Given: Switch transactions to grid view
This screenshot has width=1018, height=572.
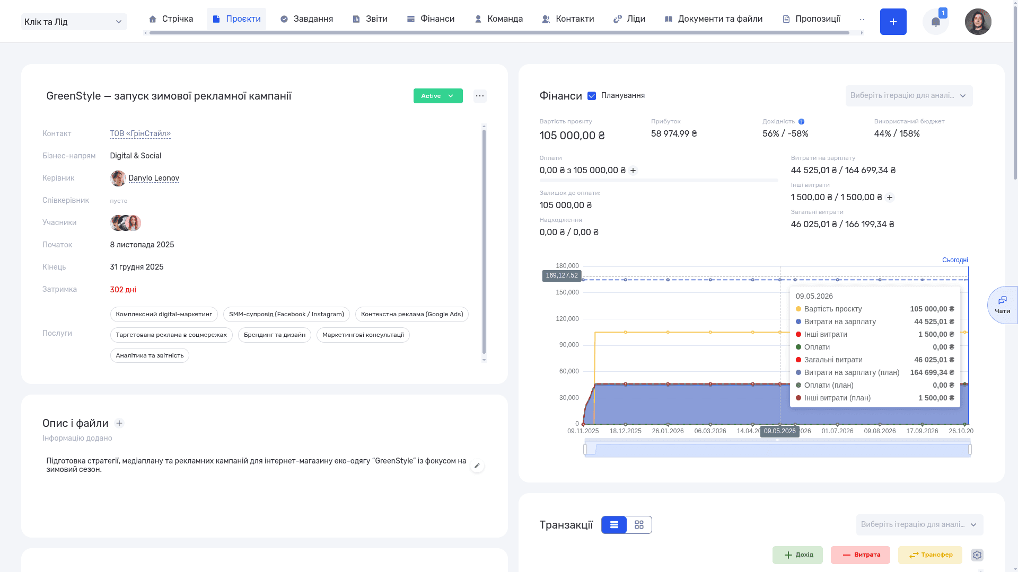Looking at the screenshot, I should 639,525.
